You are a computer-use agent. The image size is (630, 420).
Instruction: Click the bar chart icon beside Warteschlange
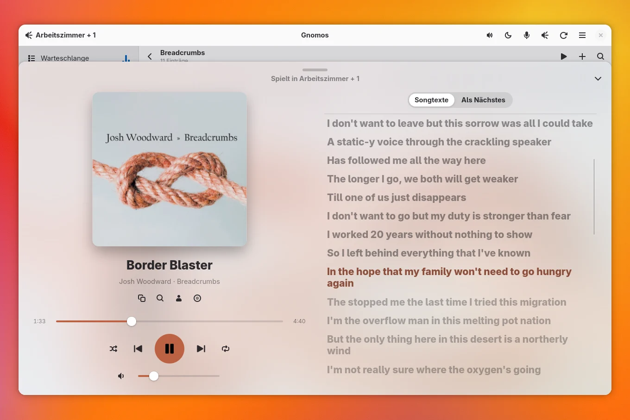click(126, 58)
